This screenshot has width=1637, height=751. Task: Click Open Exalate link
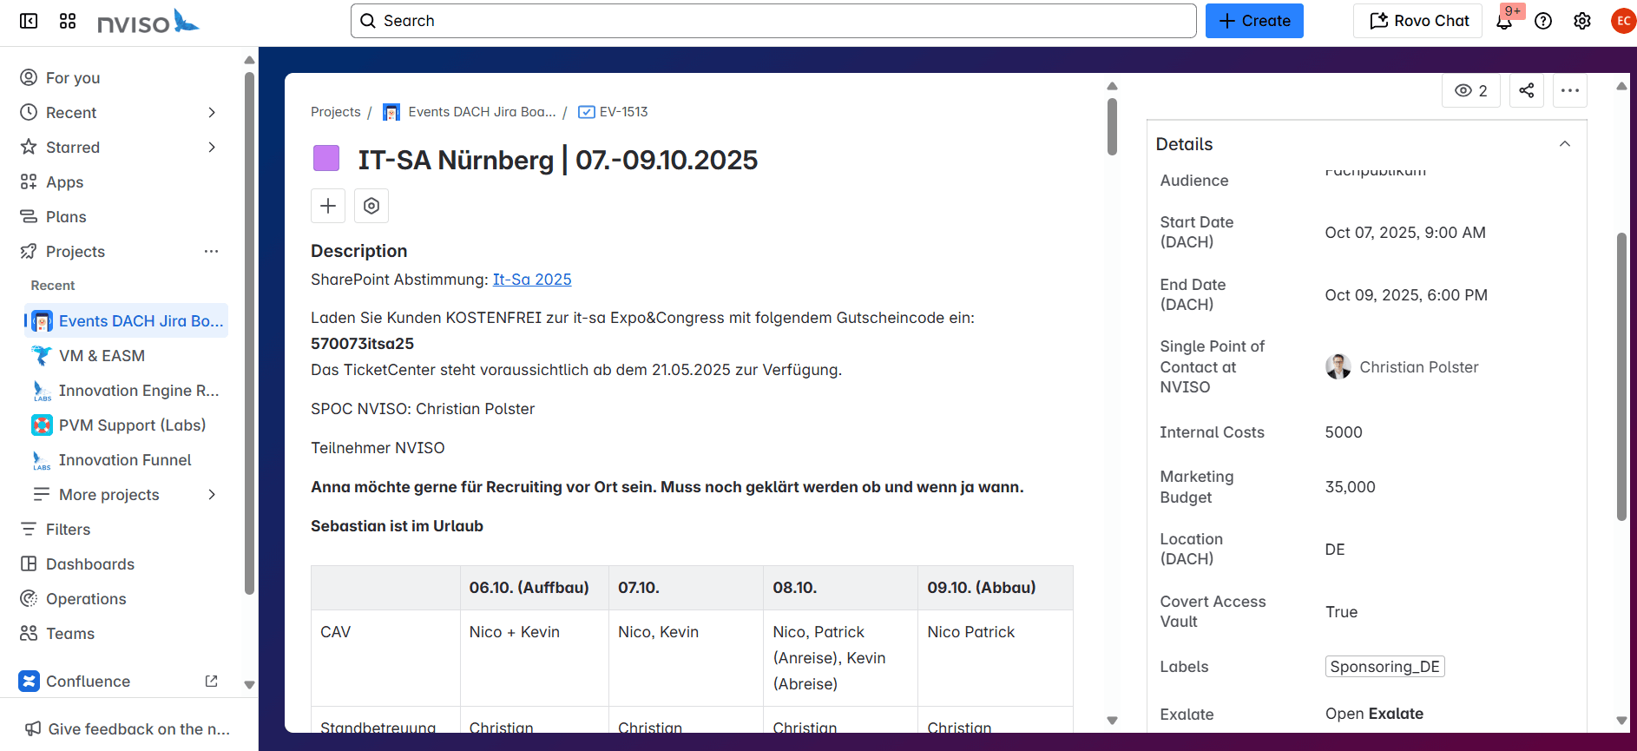[1374, 714]
